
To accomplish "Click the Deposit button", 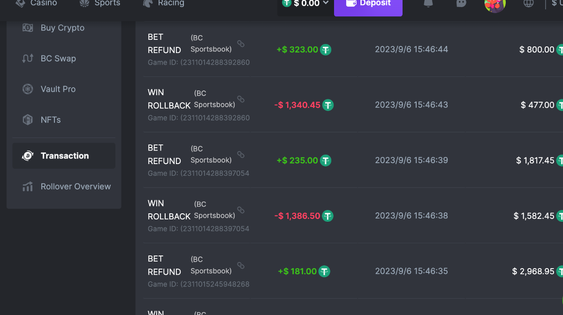I will click(x=368, y=4).
